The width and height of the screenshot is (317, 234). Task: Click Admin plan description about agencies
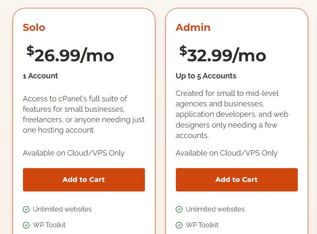point(233,114)
